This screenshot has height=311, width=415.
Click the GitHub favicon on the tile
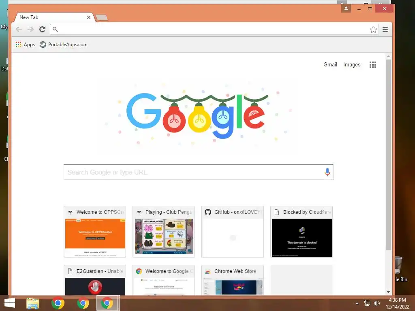[208, 212]
